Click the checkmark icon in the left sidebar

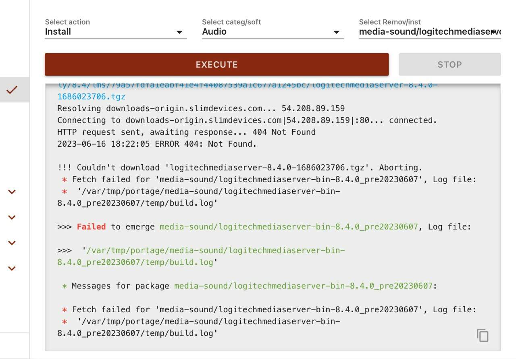(x=12, y=90)
